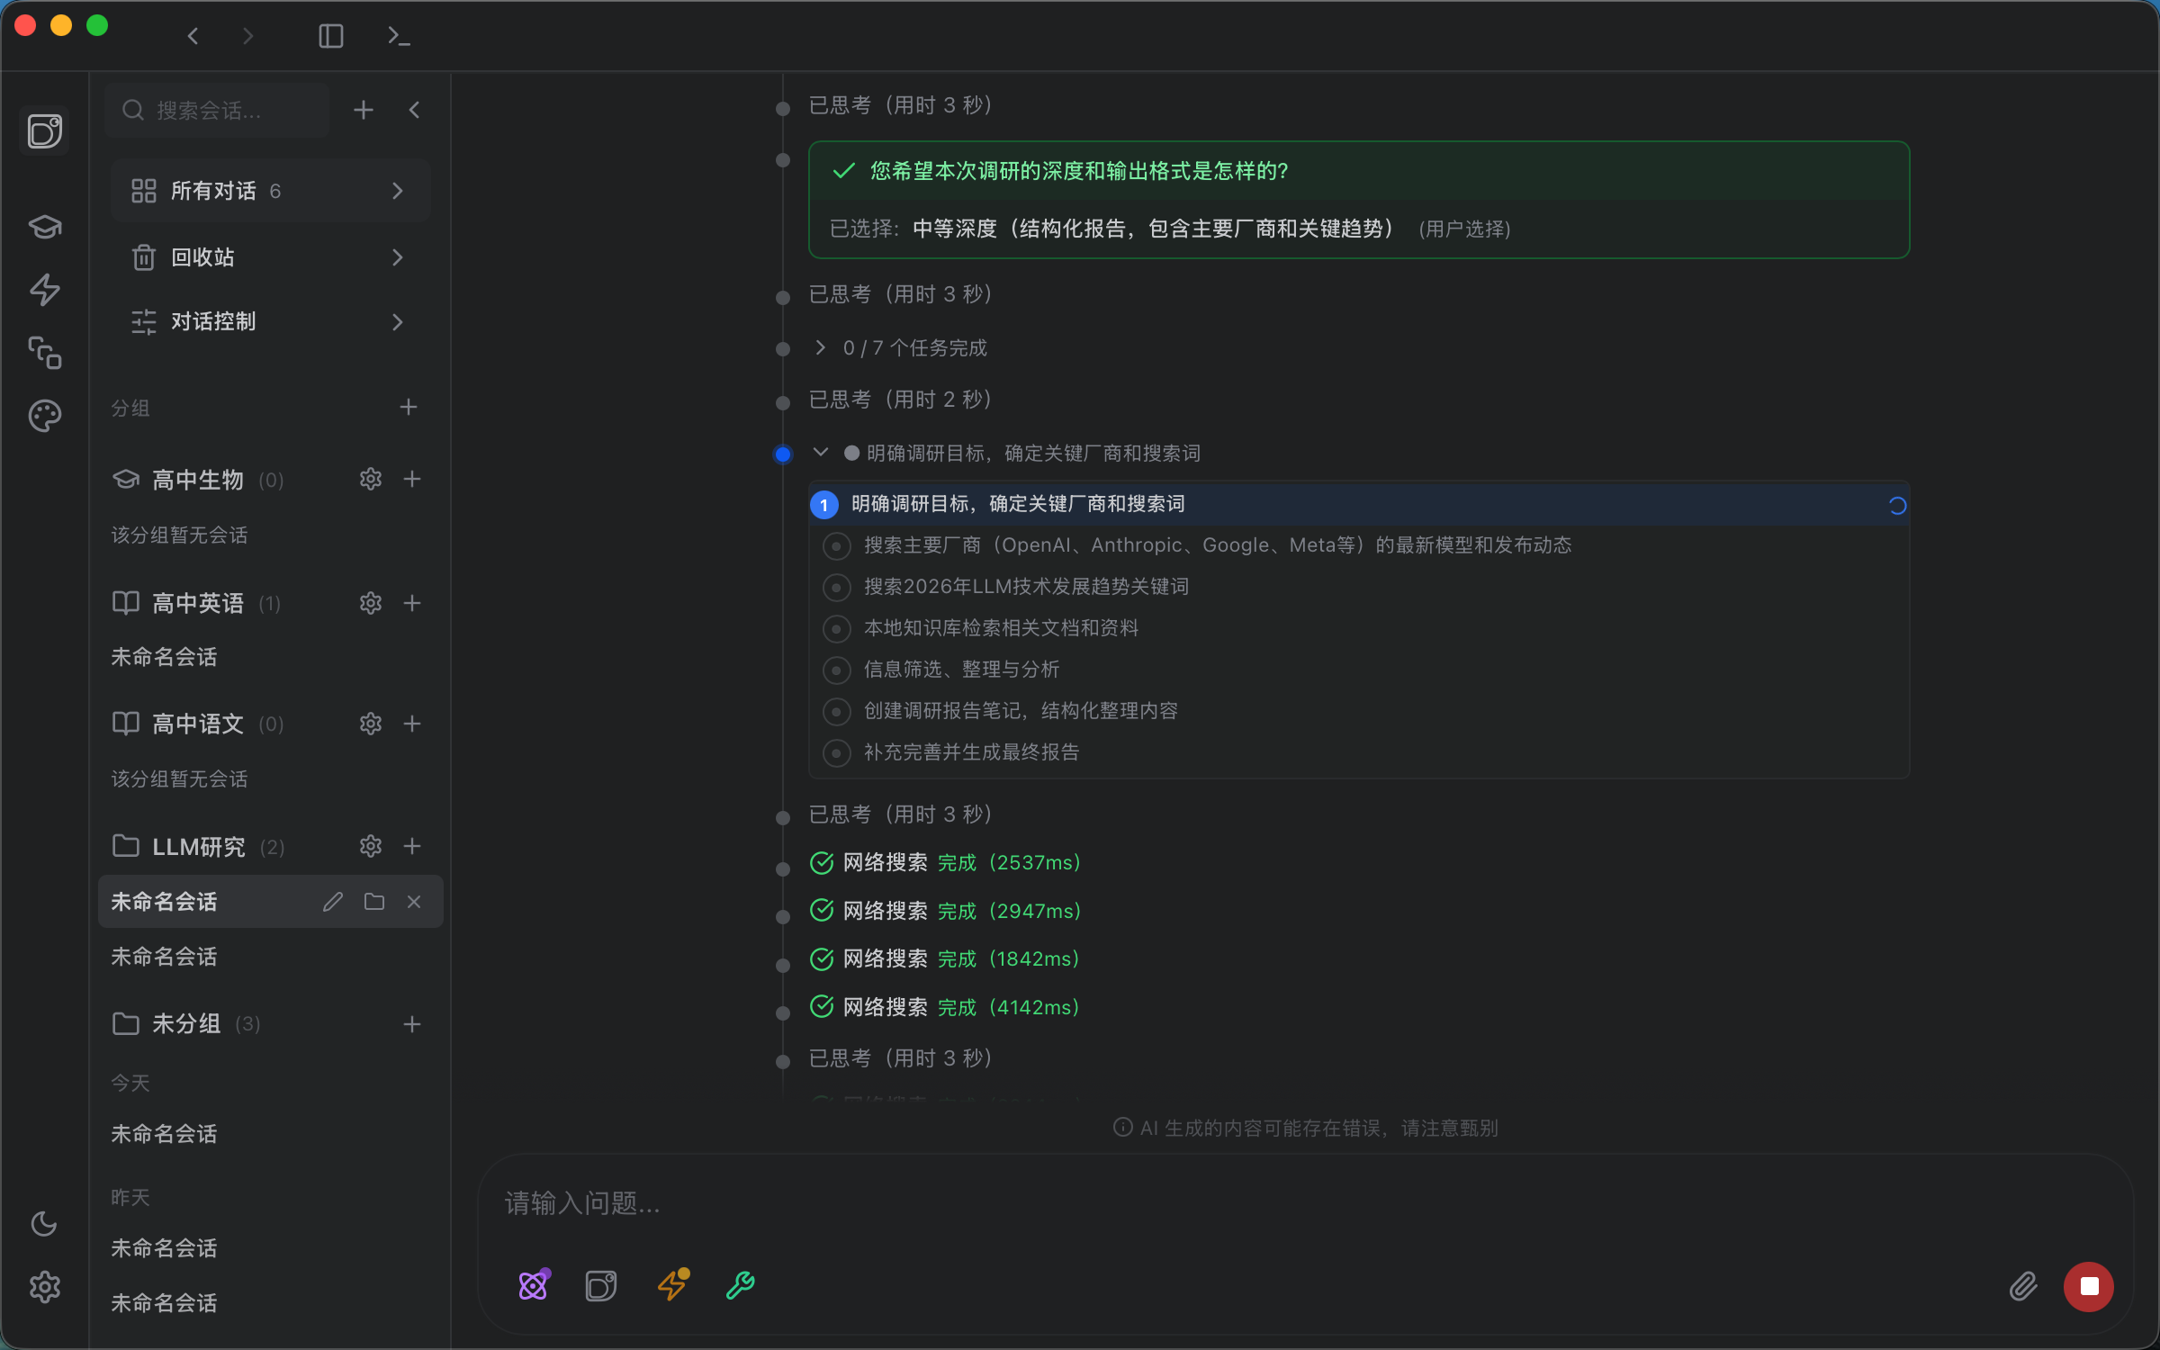This screenshot has height=1350, width=2160.
Task: Create a new conversation with the plus button
Action: (x=363, y=109)
